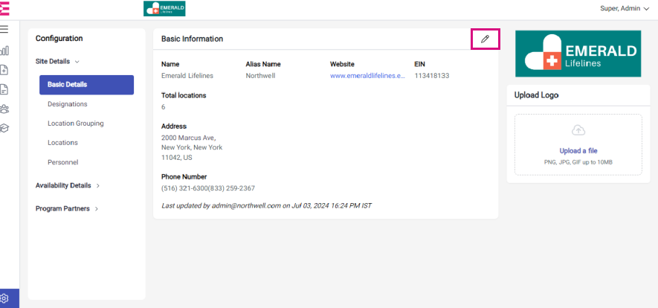This screenshot has width=658, height=308.
Task: Click the address line 2000 Marcus Ave
Action: tap(188, 138)
